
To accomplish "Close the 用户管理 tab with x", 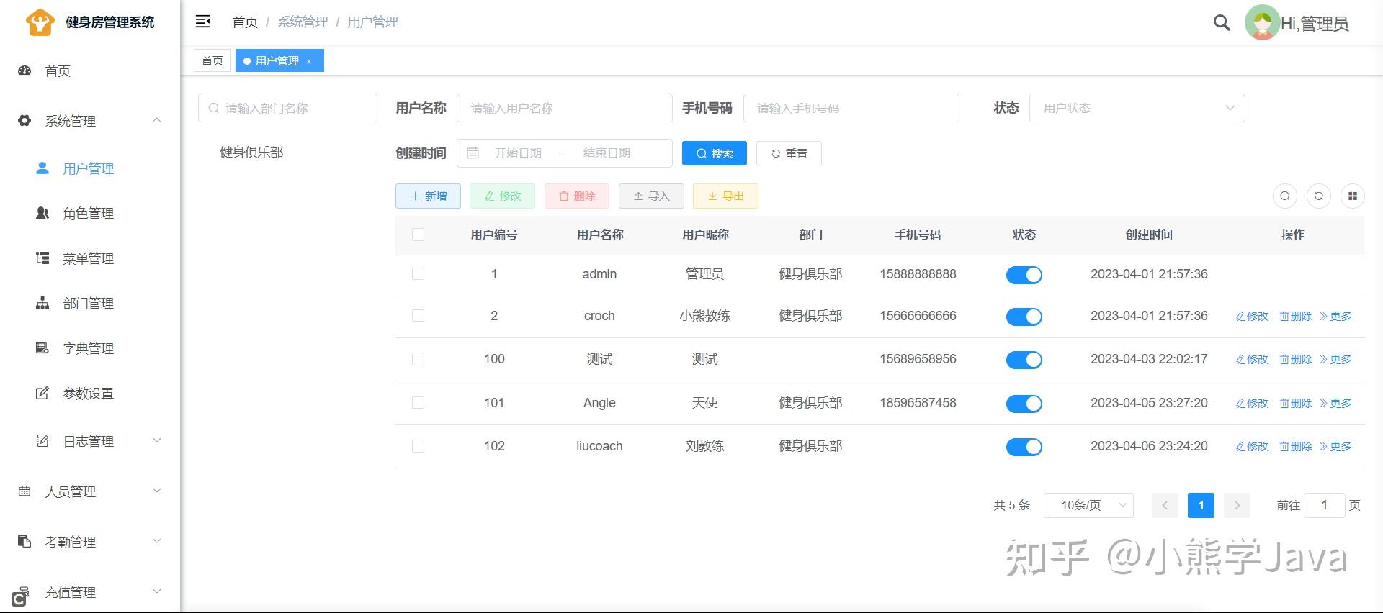I will (309, 62).
